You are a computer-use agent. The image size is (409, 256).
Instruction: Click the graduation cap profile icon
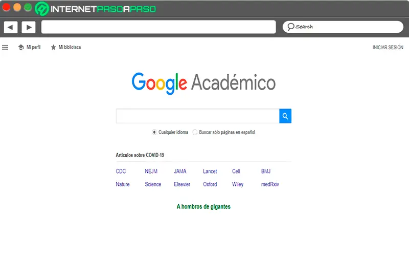pyautogui.click(x=21, y=47)
